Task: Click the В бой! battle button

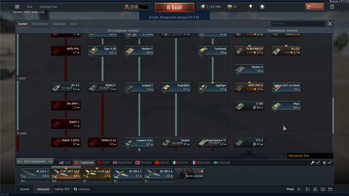Action: [174, 7]
